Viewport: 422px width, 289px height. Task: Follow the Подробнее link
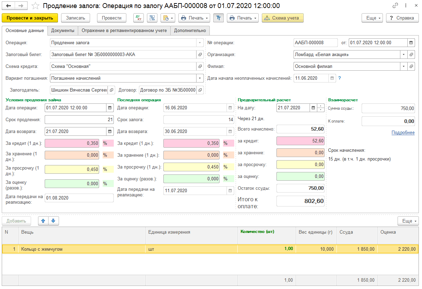point(403,133)
